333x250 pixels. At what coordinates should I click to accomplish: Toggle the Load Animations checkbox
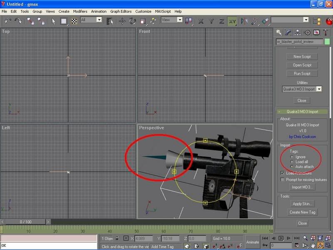tap(282, 173)
